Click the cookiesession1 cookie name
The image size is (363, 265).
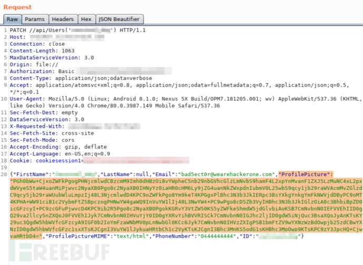pyautogui.click(x=58, y=160)
